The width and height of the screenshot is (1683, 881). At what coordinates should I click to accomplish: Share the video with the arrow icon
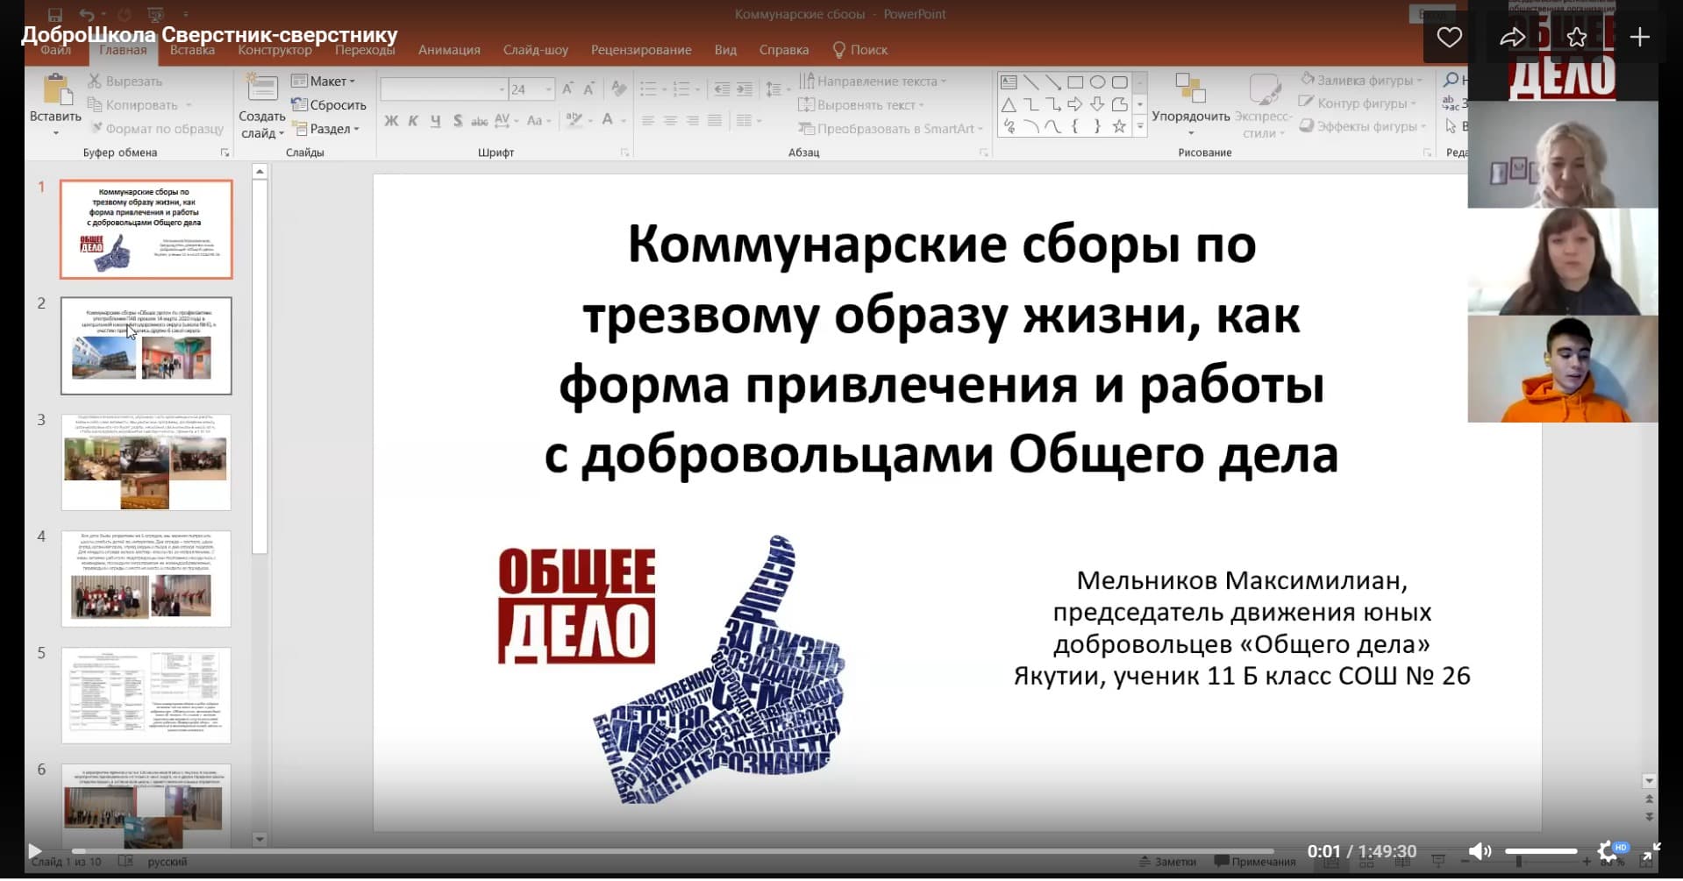click(x=1512, y=37)
